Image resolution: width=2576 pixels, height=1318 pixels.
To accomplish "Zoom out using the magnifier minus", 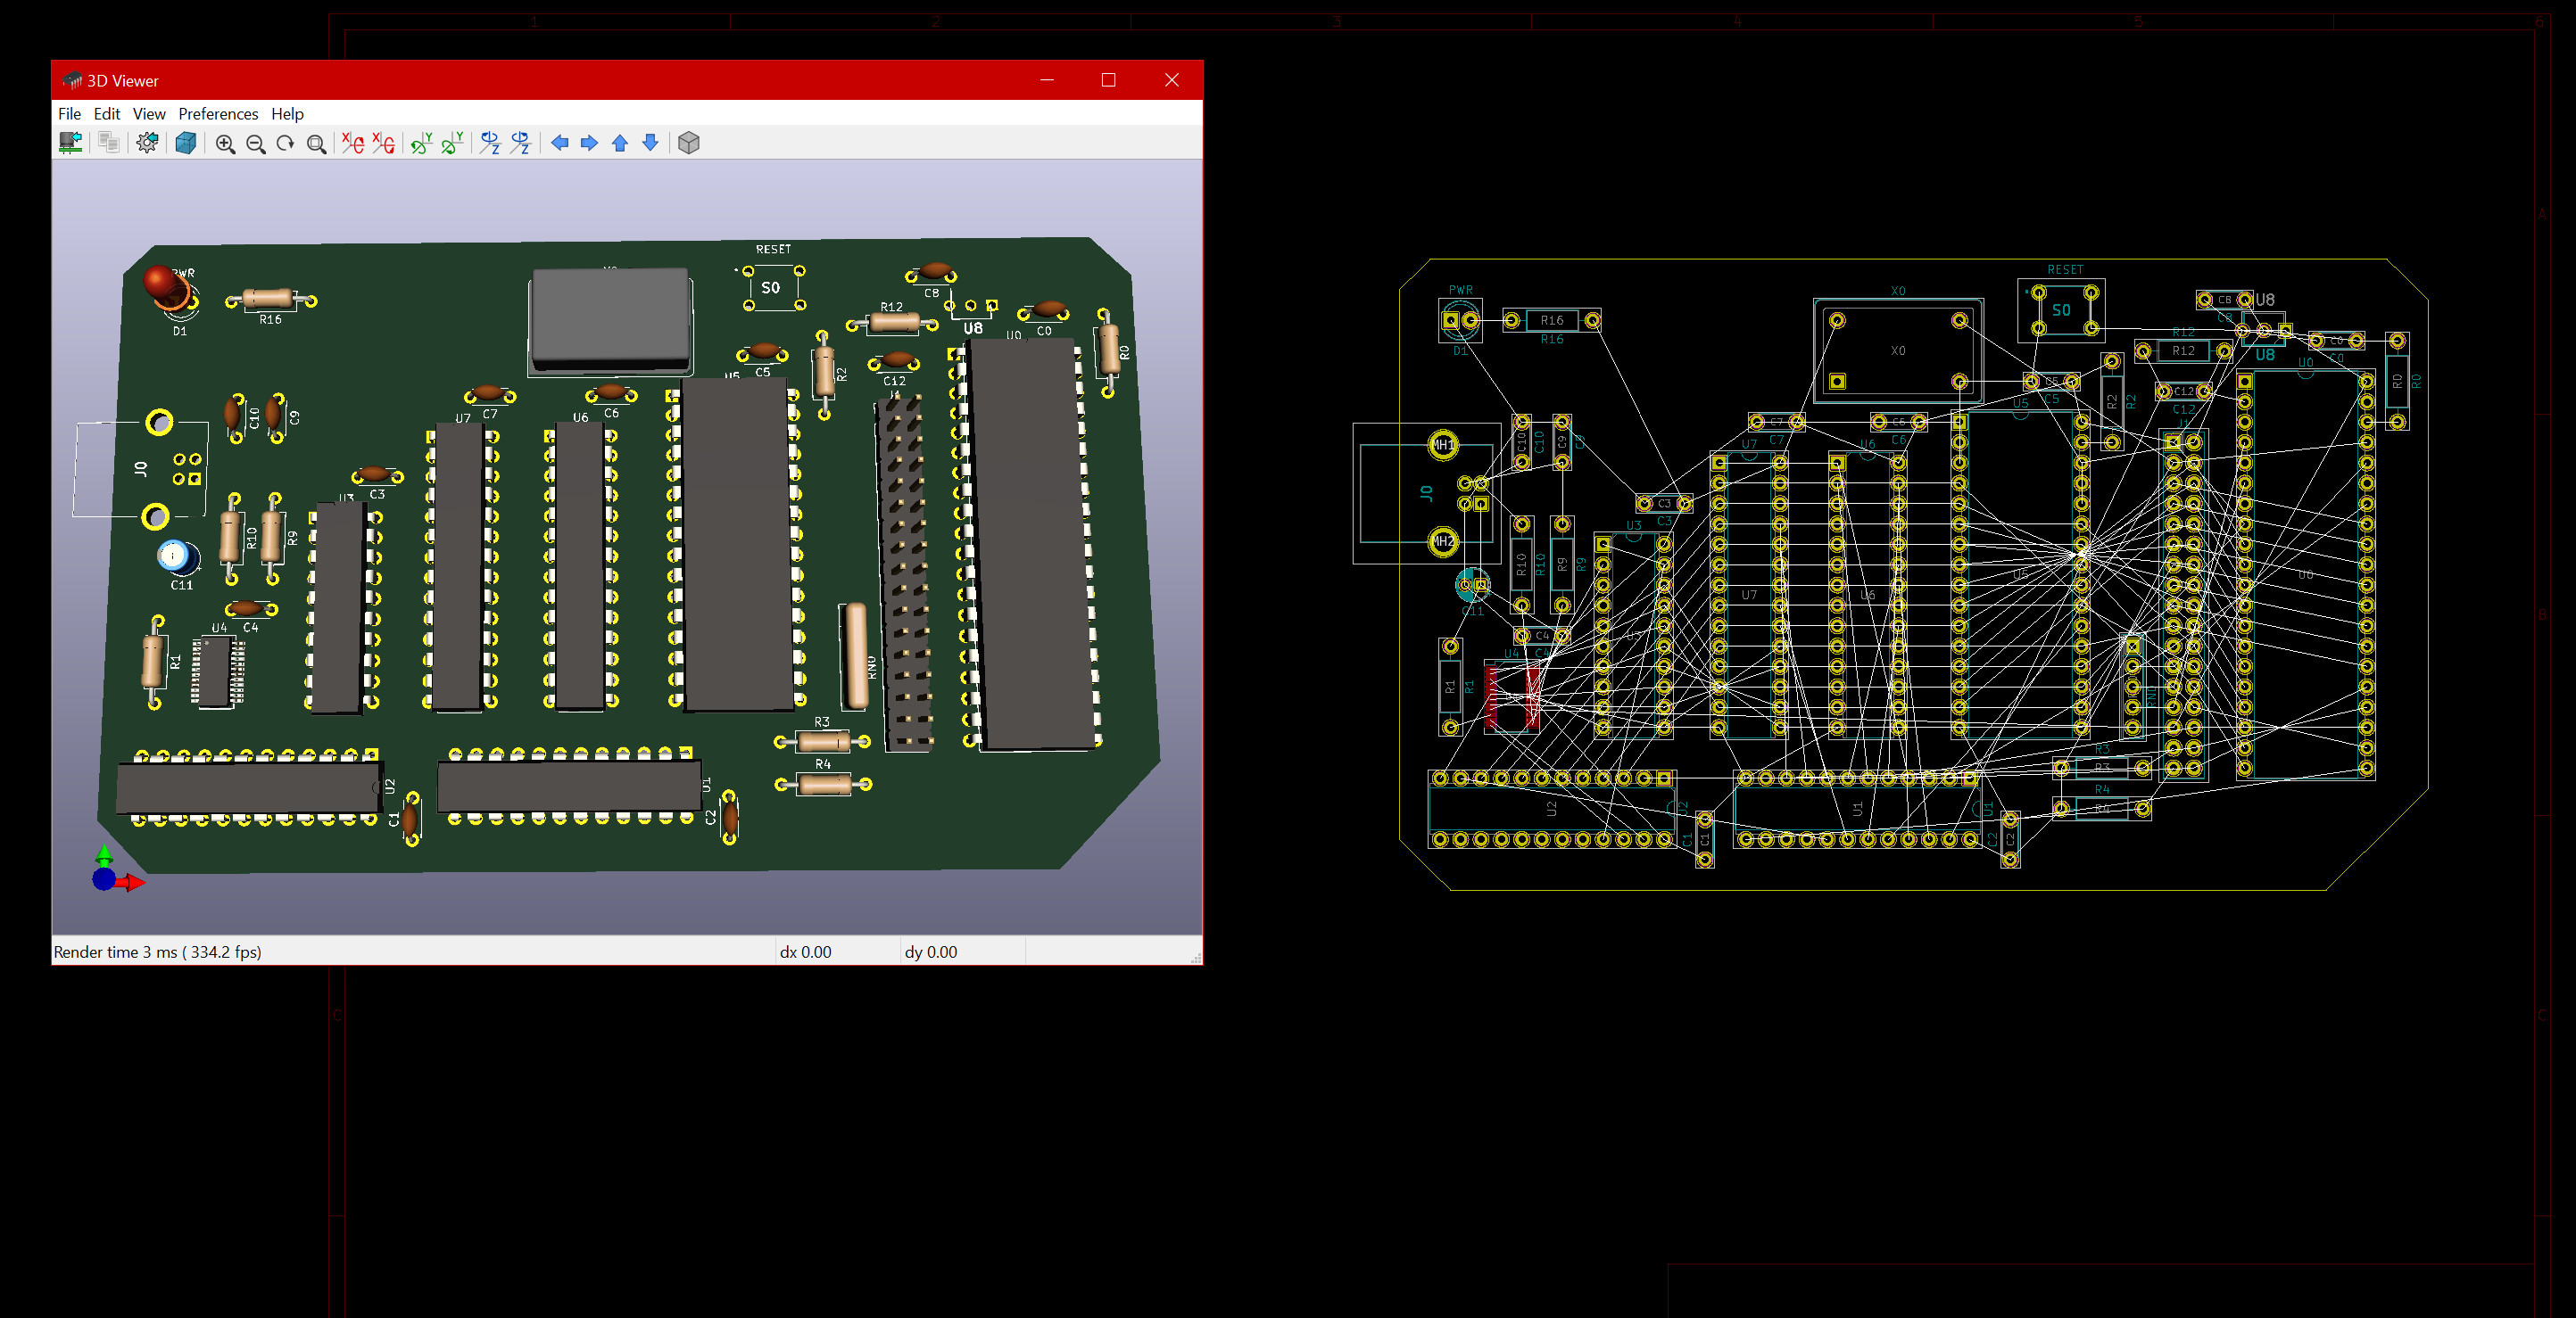I will (255, 144).
